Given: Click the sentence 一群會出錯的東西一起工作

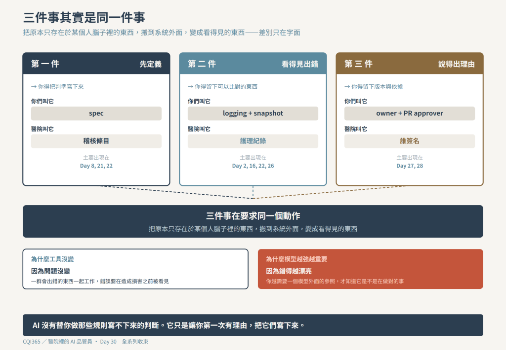Looking at the screenshot, I should click(63, 281).
